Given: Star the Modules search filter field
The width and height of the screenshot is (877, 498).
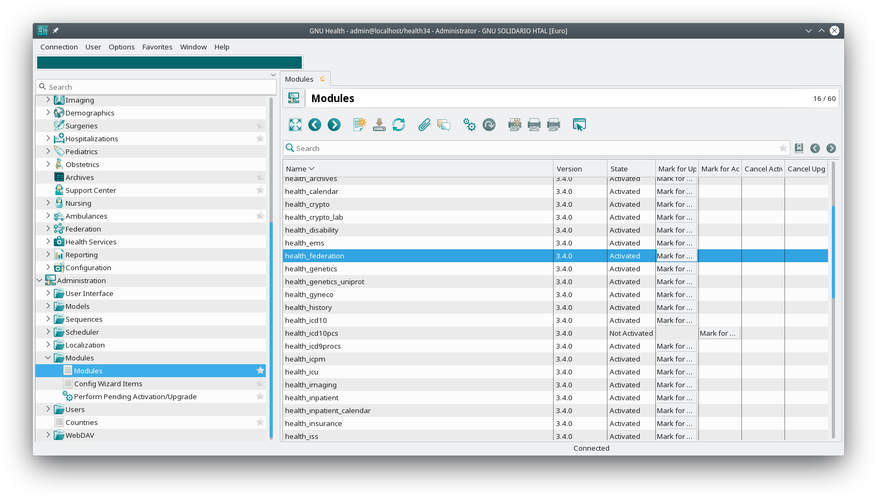Looking at the screenshot, I should pos(783,148).
